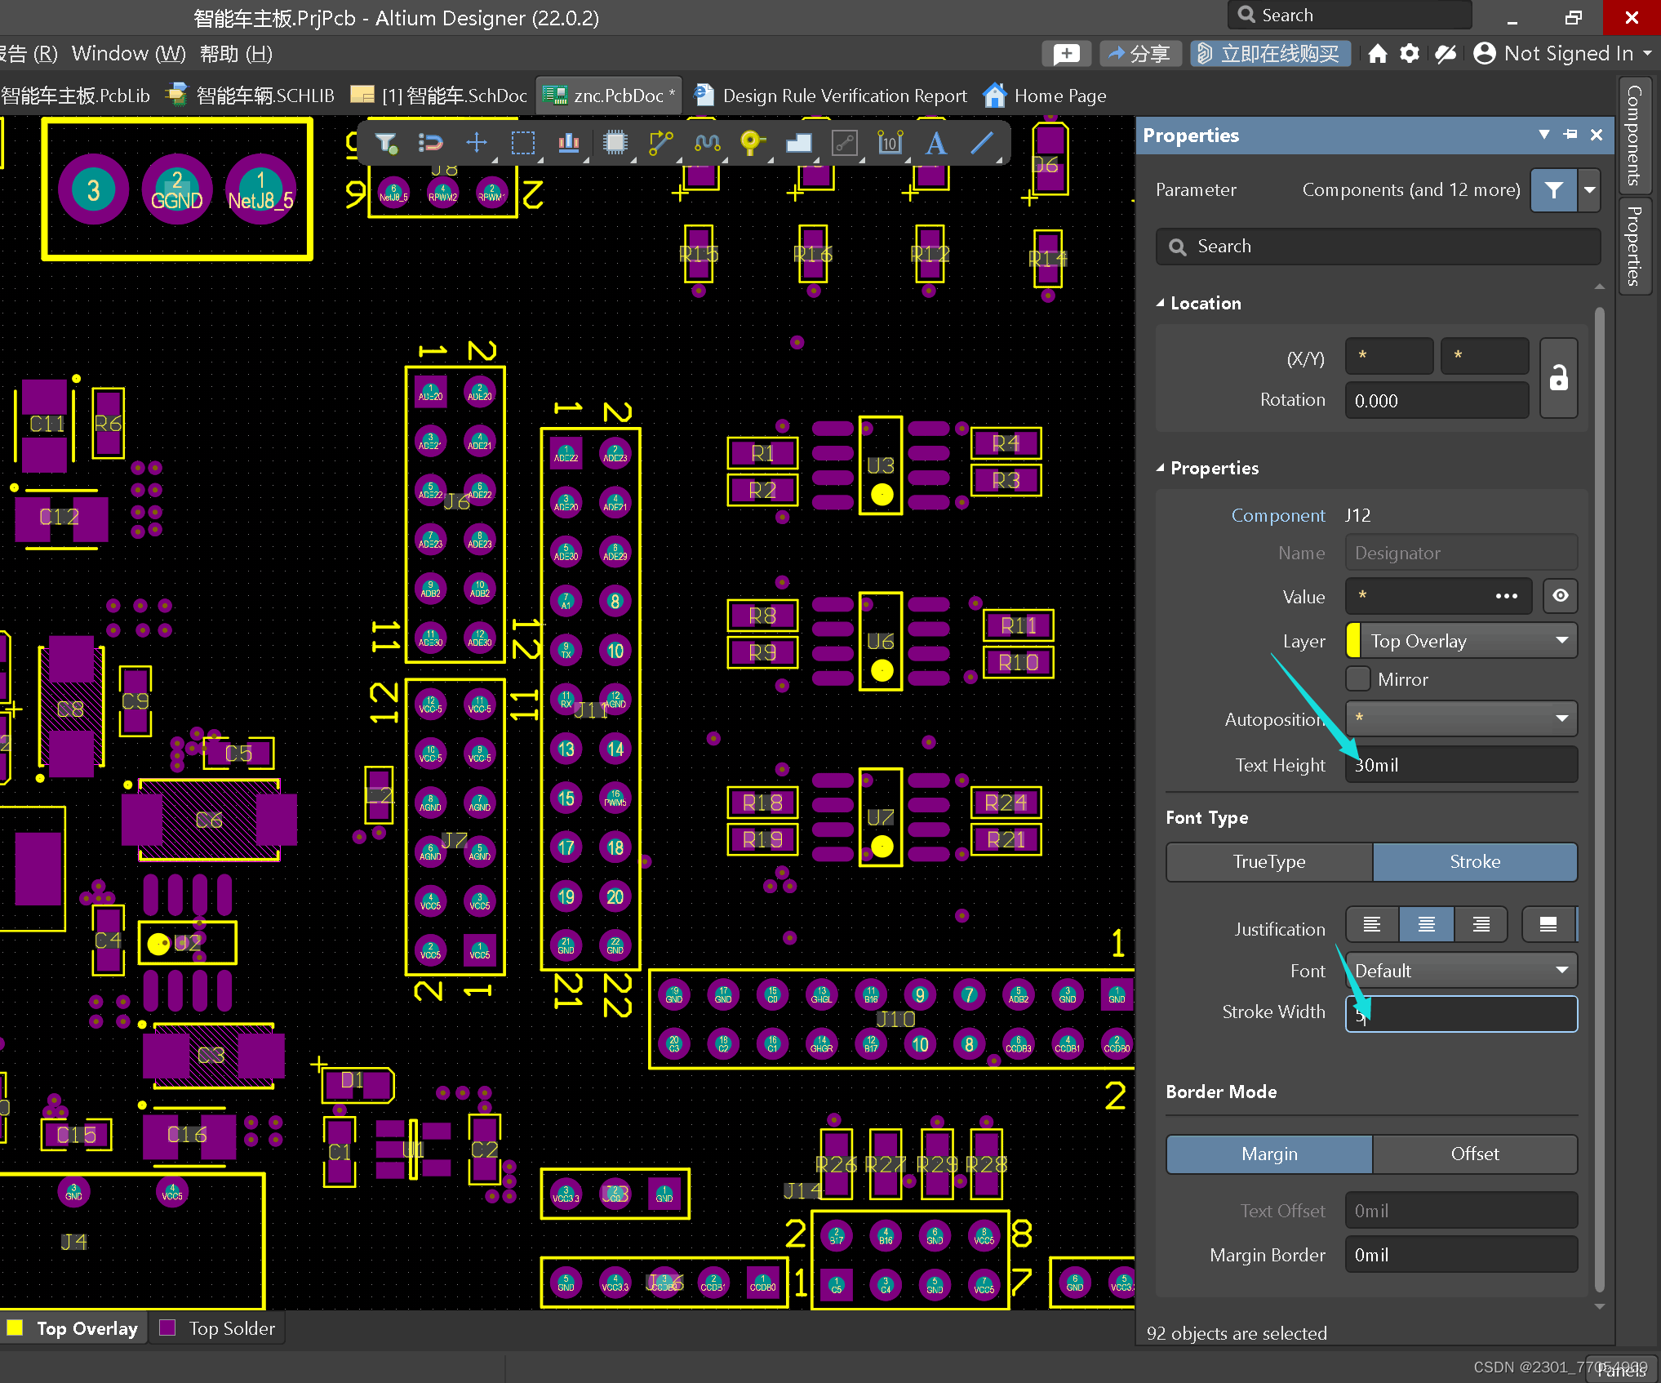
Task: Open the Font Default dropdown
Action: click(x=1461, y=971)
